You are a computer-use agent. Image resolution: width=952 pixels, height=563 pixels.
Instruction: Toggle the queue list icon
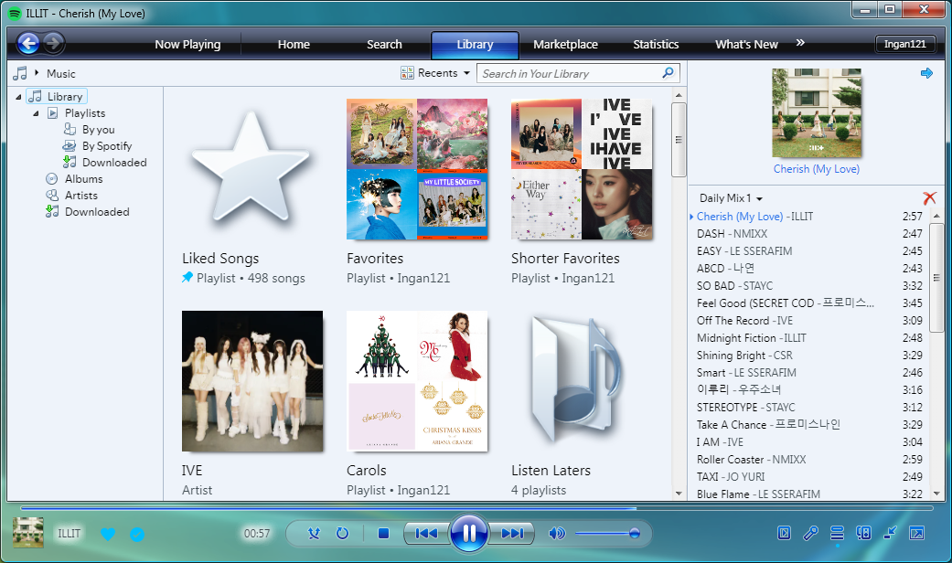[x=838, y=533]
